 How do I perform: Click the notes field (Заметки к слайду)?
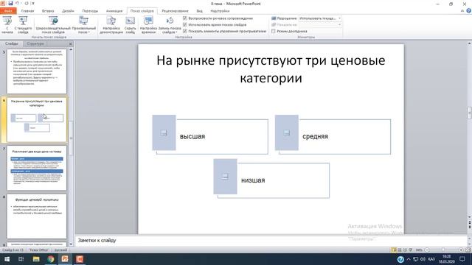tap(271, 241)
